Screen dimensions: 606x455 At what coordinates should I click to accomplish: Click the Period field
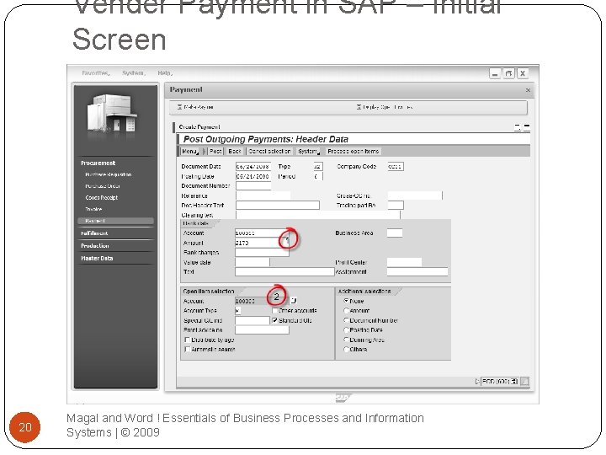point(317,176)
